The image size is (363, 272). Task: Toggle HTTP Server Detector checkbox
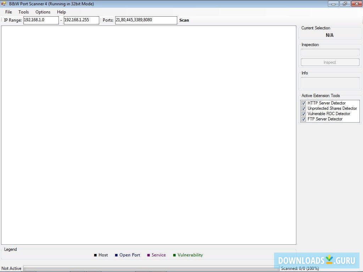[x=303, y=103]
